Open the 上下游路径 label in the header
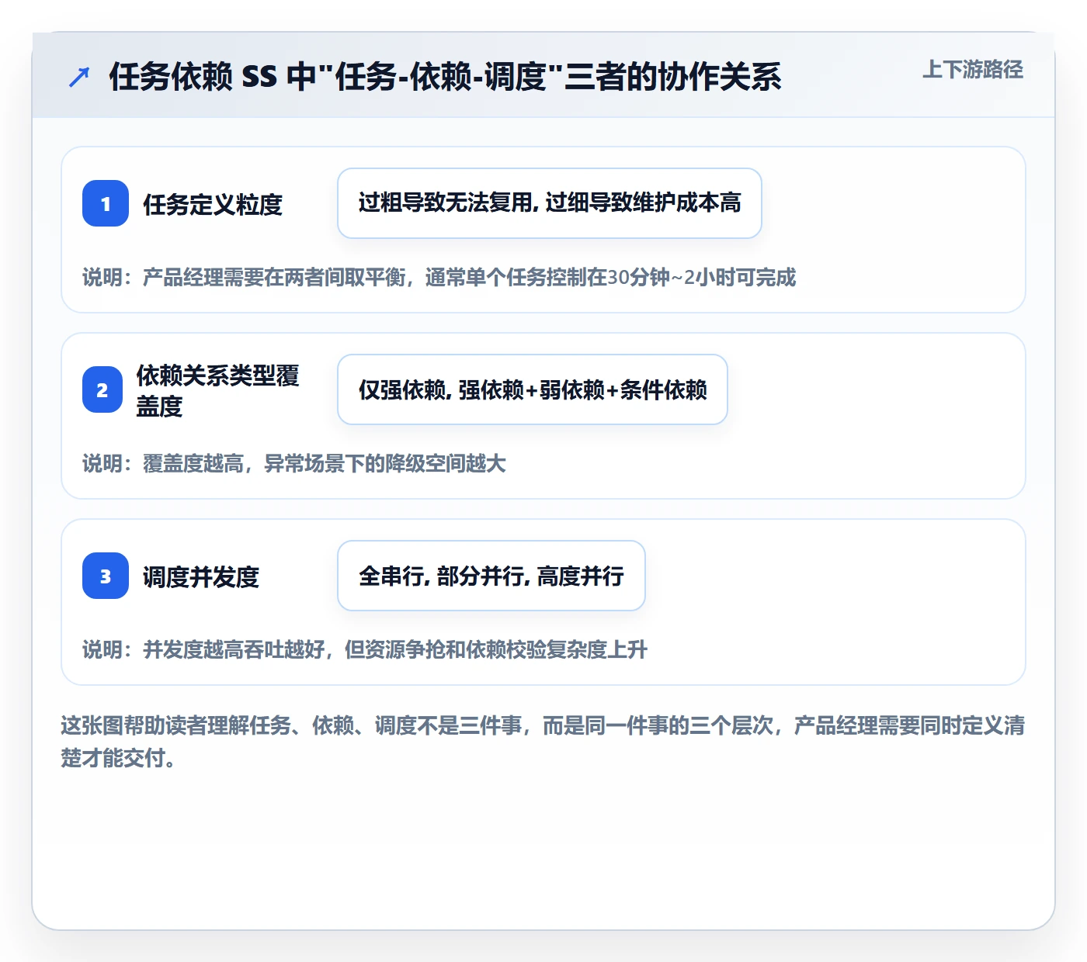 (x=972, y=70)
